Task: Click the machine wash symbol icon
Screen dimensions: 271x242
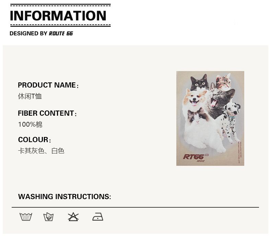Action: (x=26, y=217)
